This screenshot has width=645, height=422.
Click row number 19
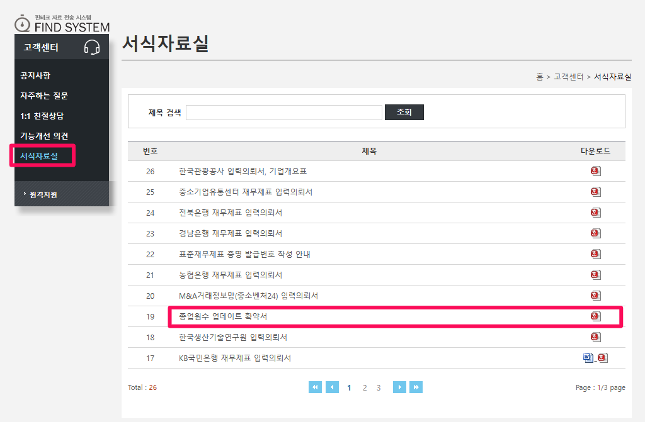tap(150, 317)
